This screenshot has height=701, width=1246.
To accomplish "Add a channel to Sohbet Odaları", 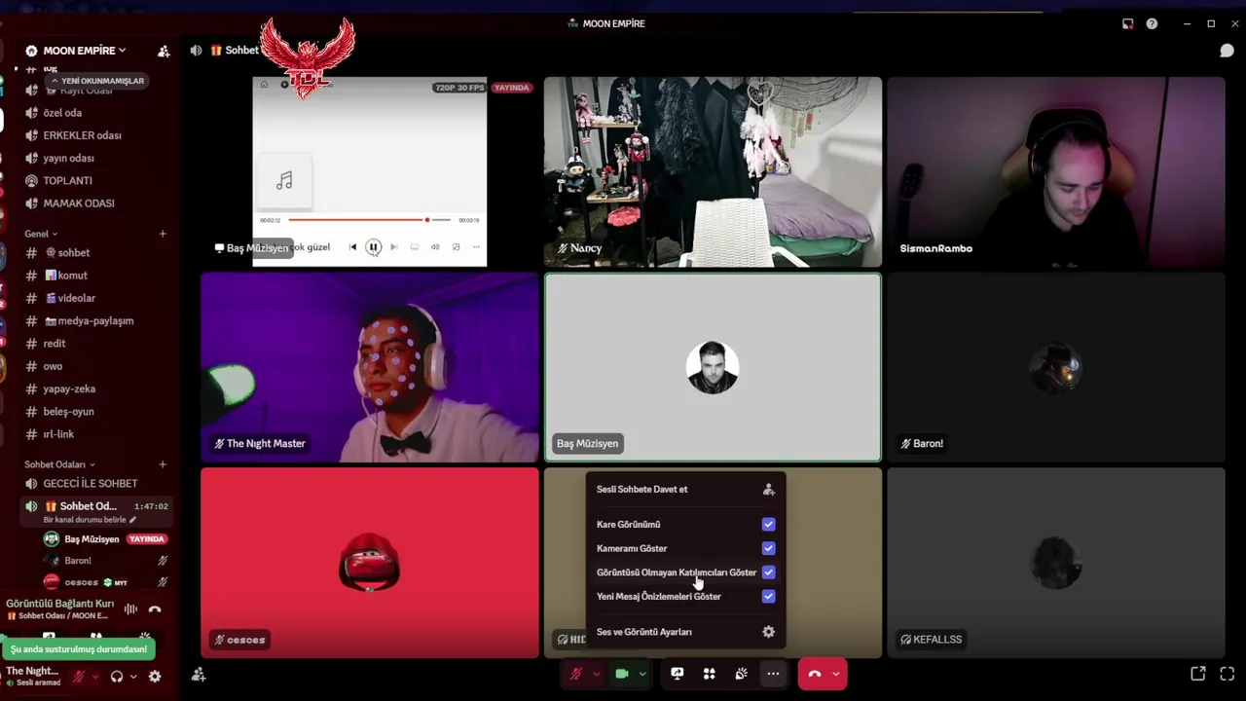I will pos(163,464).
